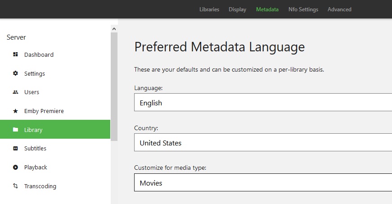Select the Metadata tab

coord(267,9)
